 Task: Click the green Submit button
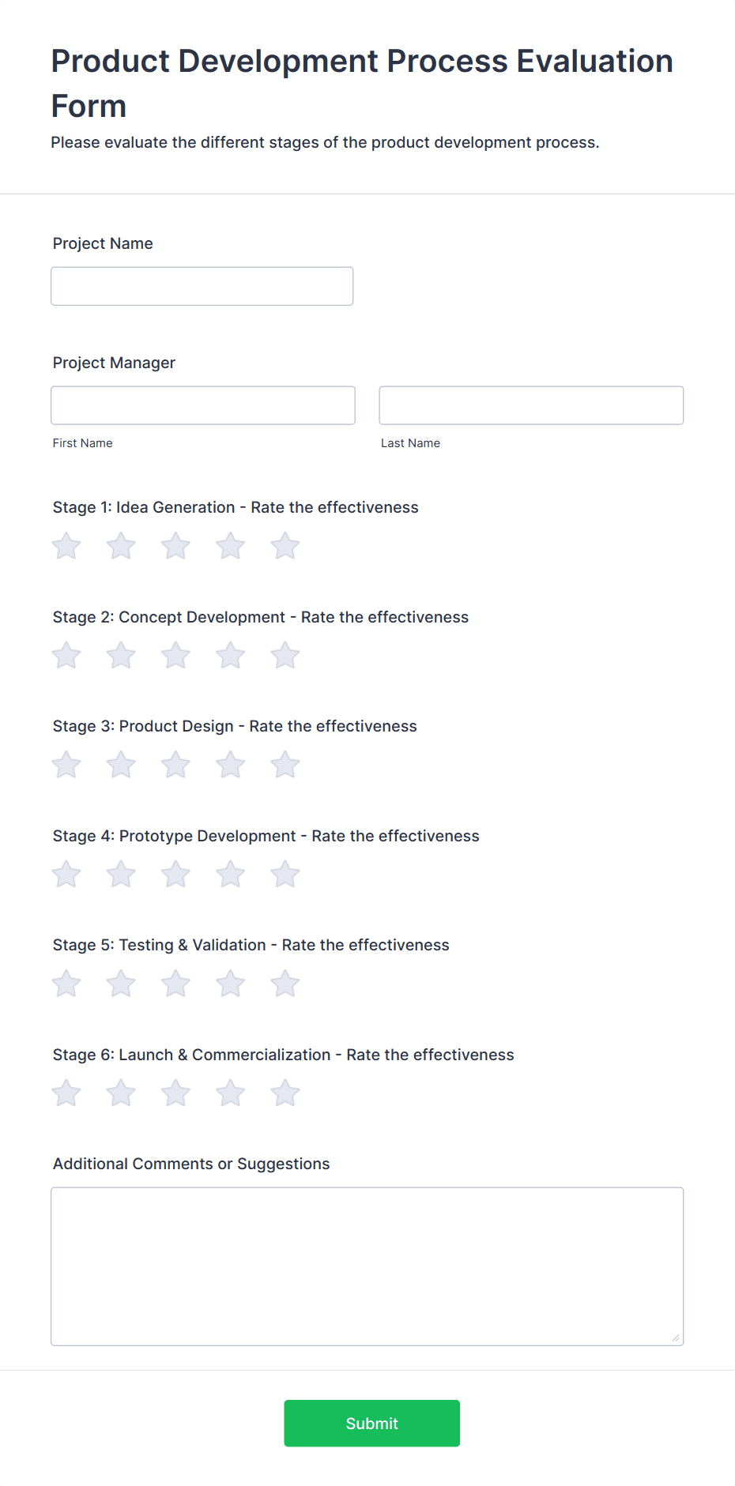click(x=372, y=1424)
